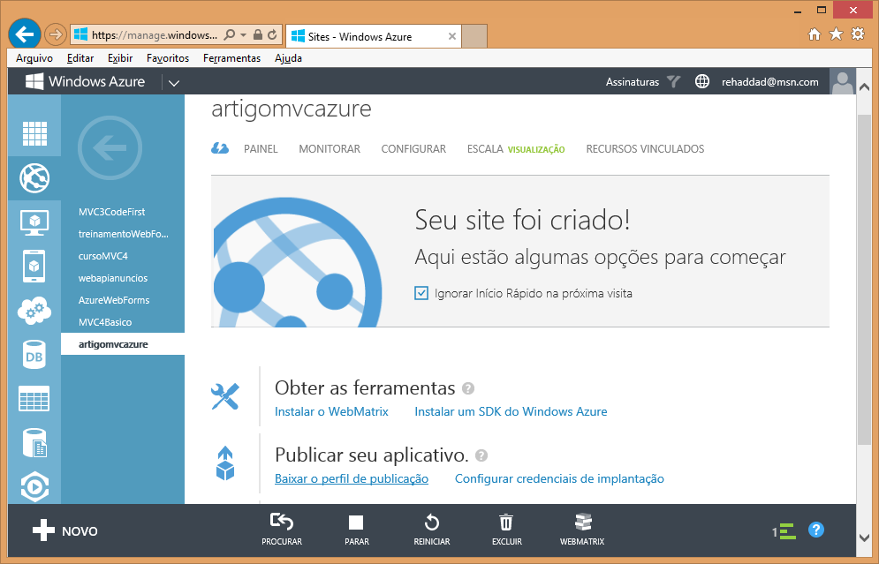Screen dimensions: 879x564
Task: Select MVC3CodeFirst site in list
Action: 123,212
